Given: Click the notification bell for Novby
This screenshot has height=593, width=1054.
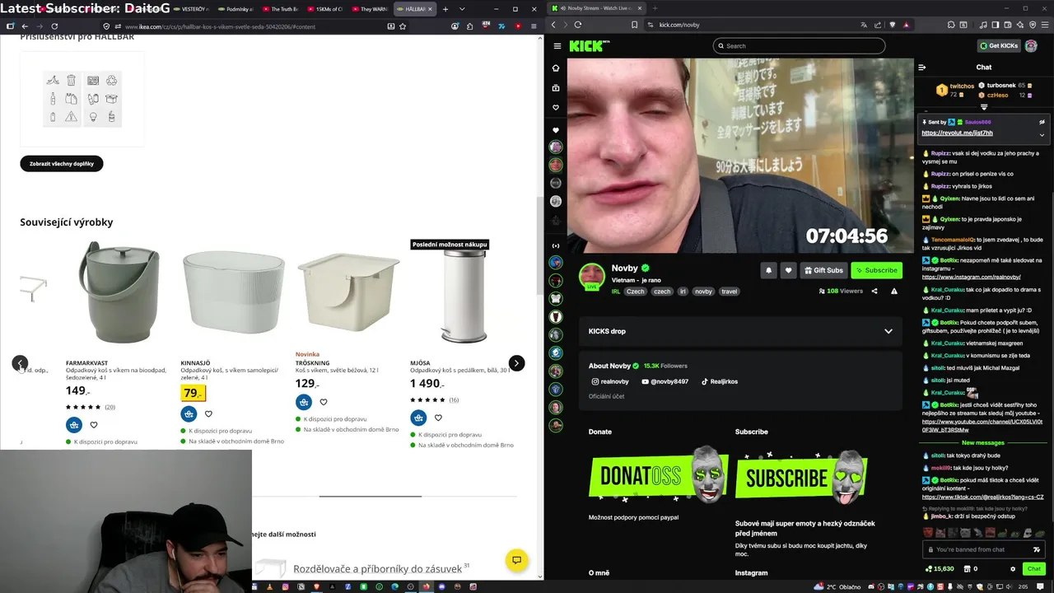Looking at the screenshot, I should click(x=768, y=270).
